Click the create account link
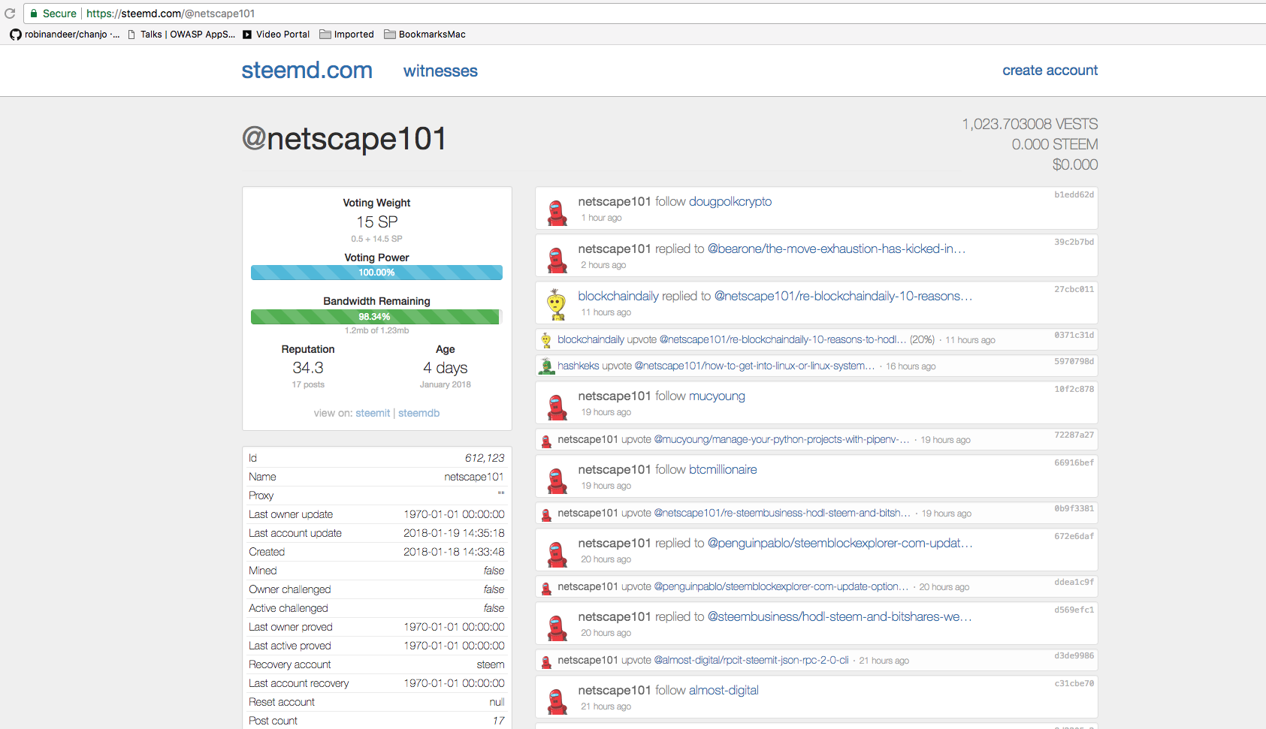 (x=1050, y=70)
